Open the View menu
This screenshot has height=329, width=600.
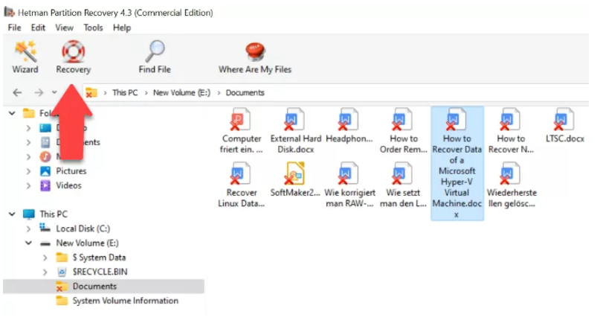(64, 28)
